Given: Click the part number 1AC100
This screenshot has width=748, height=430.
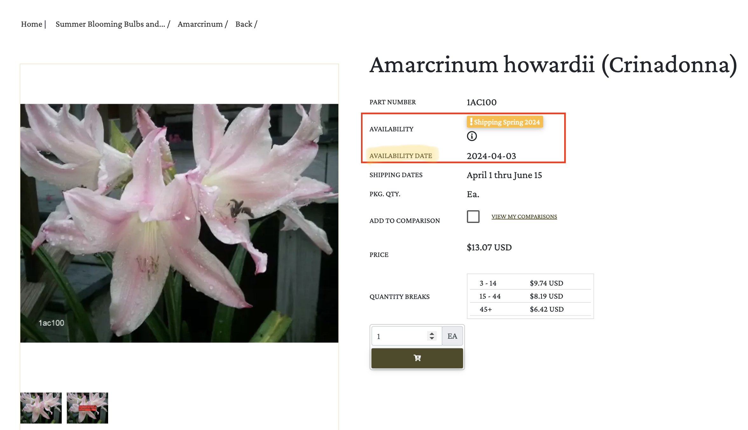Looking at the screenshot, I should point(481,102).
